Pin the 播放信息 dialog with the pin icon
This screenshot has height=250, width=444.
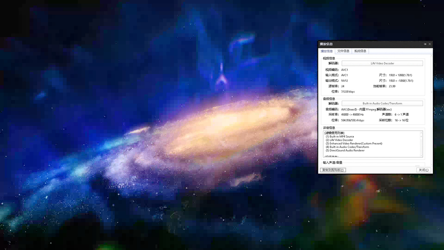pos(425,44)
